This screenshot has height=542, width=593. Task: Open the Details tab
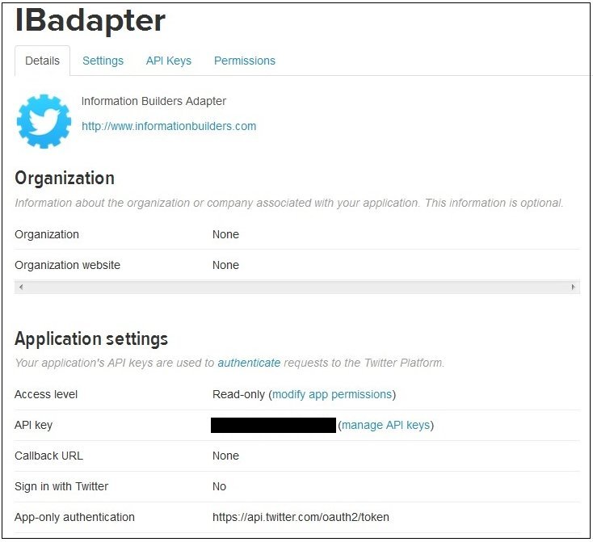42,61
